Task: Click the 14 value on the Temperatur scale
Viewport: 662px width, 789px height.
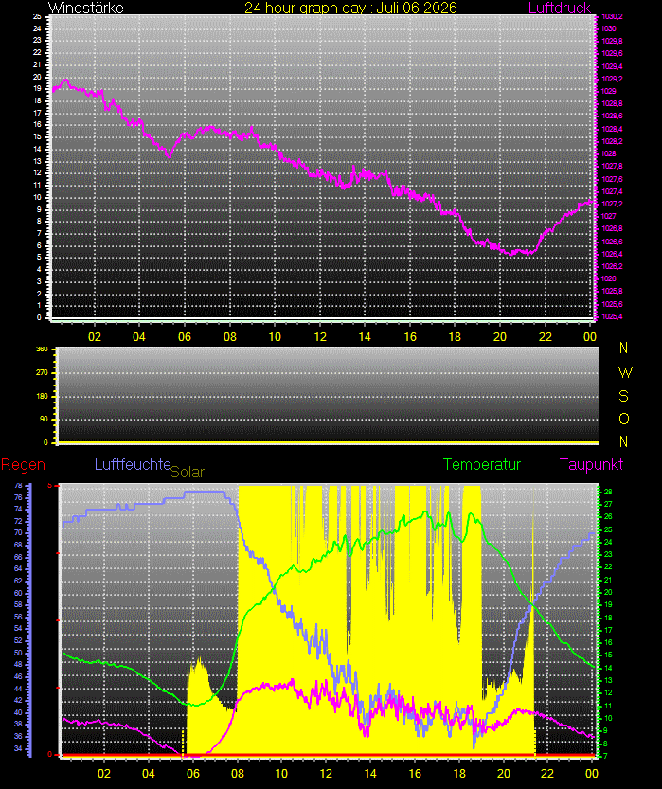Action: click(x=608, y=668)
